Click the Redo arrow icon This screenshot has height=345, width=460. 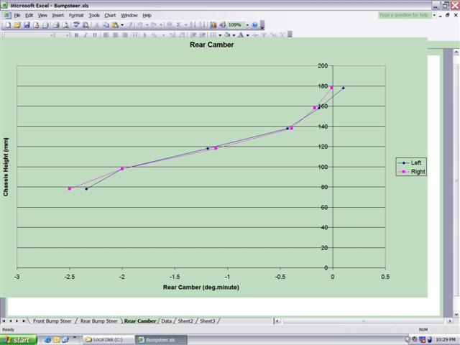154,25
